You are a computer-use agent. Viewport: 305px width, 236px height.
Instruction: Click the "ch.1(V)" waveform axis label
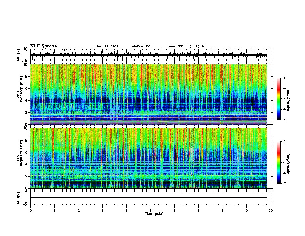(x=18, y=55)
